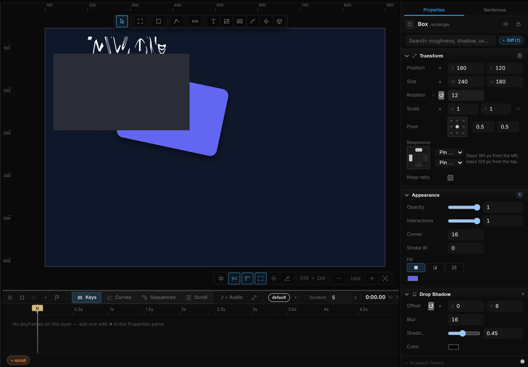Image resolution: width=528 pixels, height=367 pixels.
Task: Select the rectangle shape tool
Action: (x=158, y=21)
